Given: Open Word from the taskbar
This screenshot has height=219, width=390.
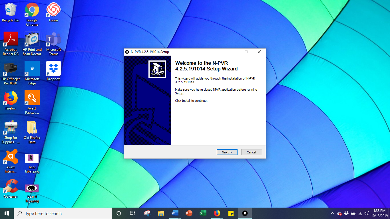Looking at the screenshot, I should [175, 213].
